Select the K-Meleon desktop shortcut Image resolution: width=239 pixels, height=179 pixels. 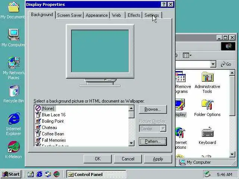[x=14, y=147]
